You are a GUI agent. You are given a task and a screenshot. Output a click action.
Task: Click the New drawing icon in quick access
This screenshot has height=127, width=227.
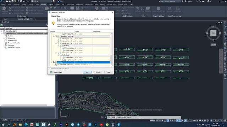click(7, 1)
